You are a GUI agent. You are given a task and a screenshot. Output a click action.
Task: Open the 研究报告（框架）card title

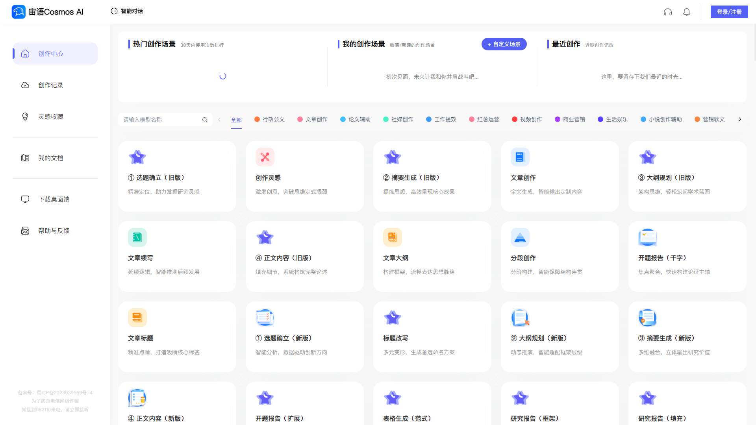click(535, 418)
